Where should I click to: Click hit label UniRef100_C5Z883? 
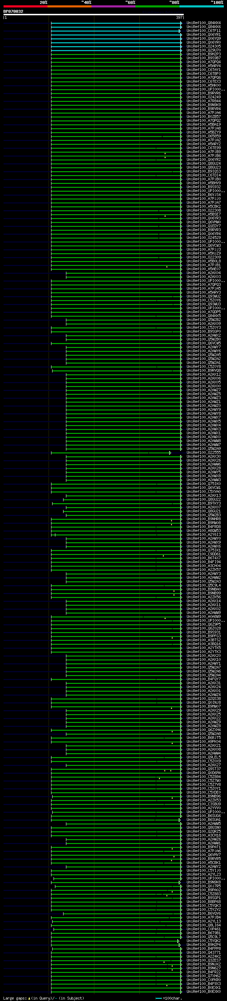tap(203, 894)
